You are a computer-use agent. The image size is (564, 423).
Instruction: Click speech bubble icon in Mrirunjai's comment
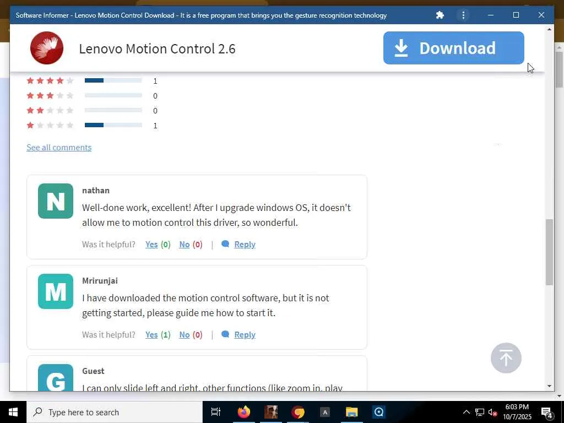coord(225,334)
